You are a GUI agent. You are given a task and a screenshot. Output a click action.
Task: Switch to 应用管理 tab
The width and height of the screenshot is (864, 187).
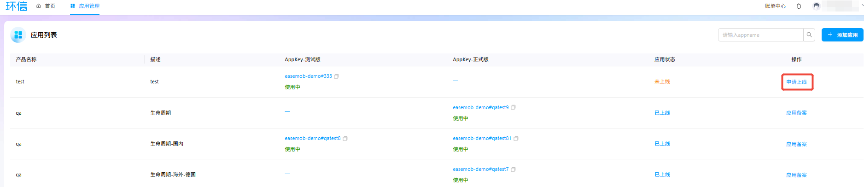tap(85, 6)
